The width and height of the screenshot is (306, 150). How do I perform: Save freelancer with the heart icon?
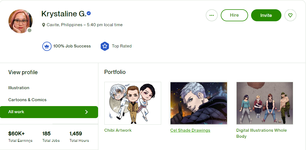tap(290, 15)
